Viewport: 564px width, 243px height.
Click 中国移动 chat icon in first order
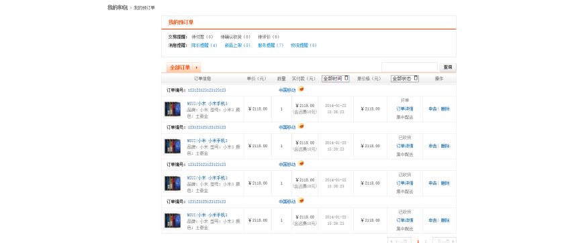(301, 89)
